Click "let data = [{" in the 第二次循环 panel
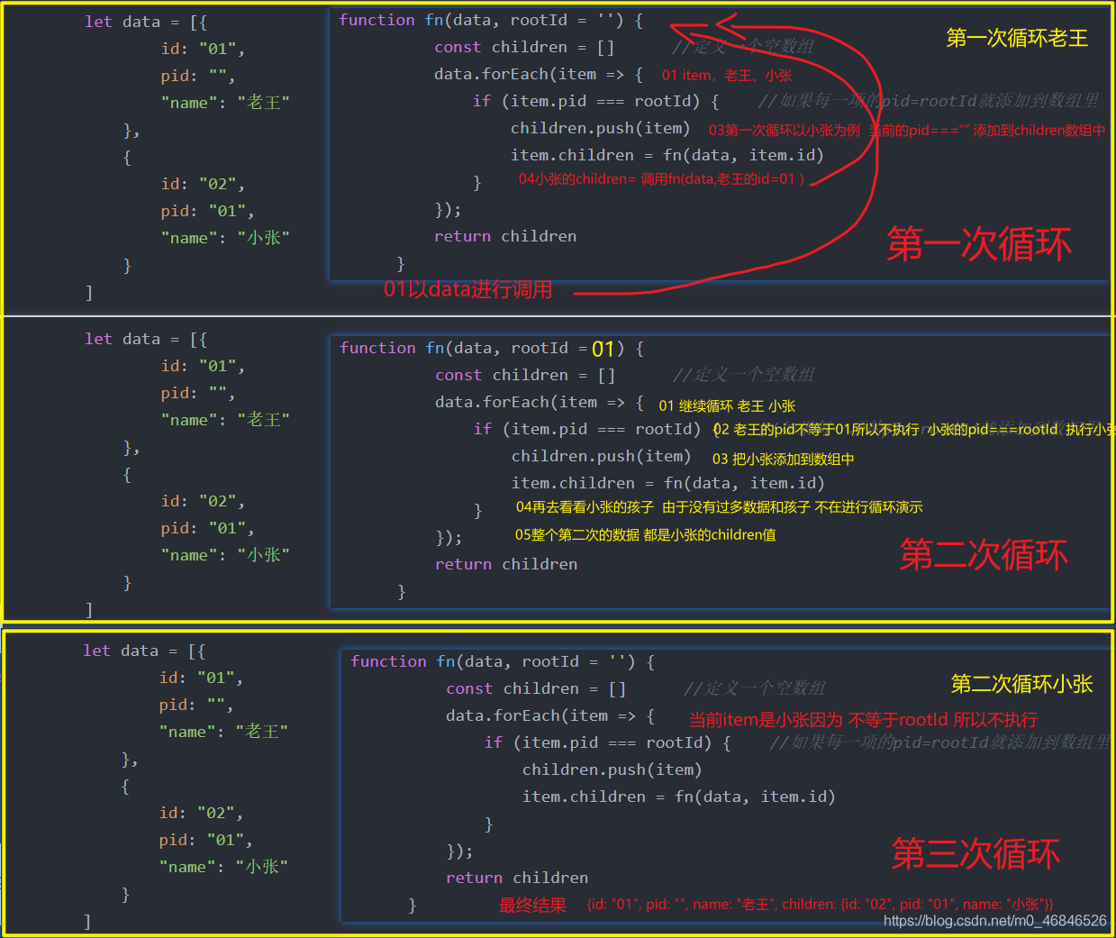 click(146, 339)
